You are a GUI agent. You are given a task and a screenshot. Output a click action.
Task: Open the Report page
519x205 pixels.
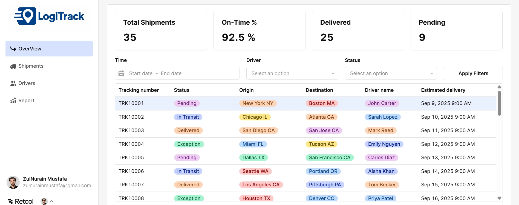(26, 101)
